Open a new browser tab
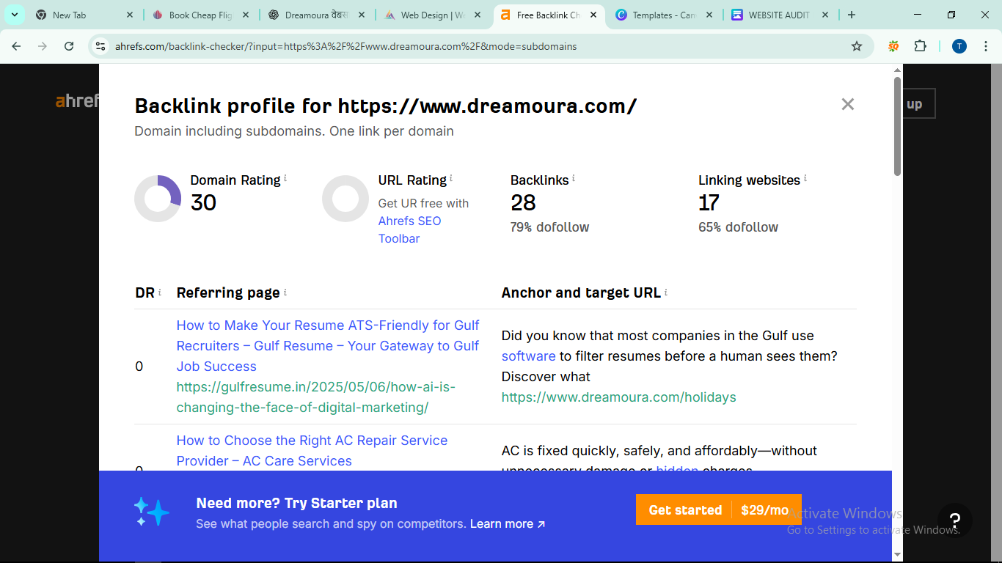The height and width of the screenshot is (563, 1002). [851, 15]
